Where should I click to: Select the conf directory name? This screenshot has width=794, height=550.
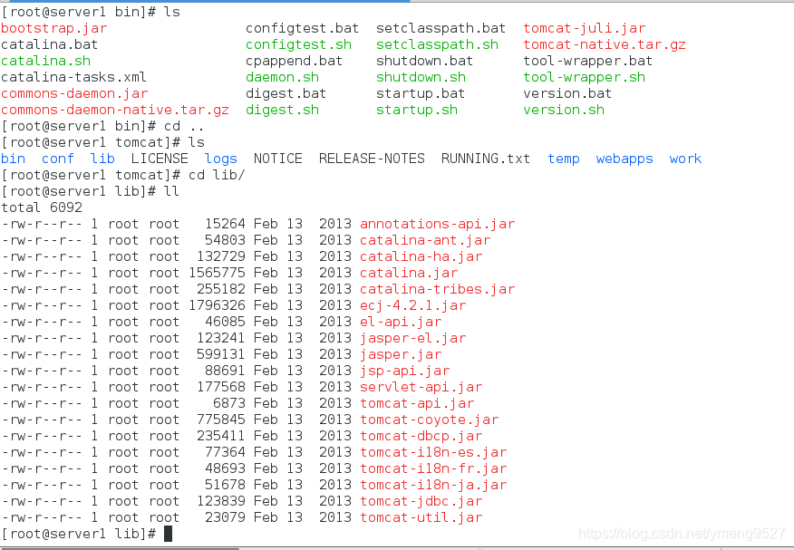pos(58,159)
